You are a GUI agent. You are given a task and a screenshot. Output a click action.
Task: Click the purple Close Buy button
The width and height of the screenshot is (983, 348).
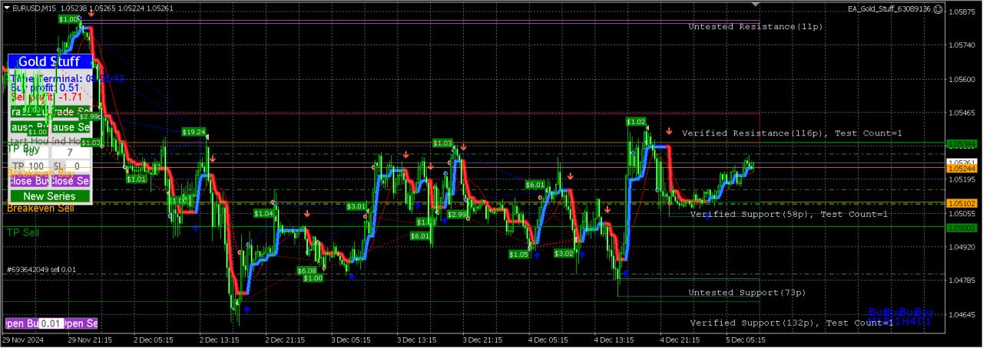(x=30, y=181)
